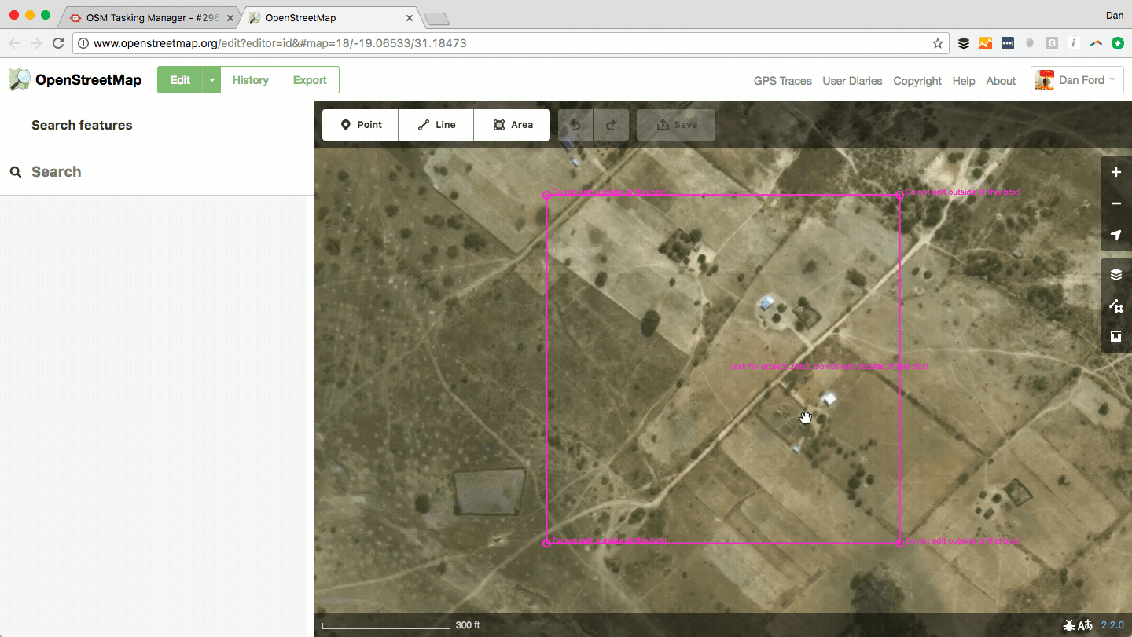Zoom out with the minus control
1132x637 pixels.
[x=1115, y=203]
